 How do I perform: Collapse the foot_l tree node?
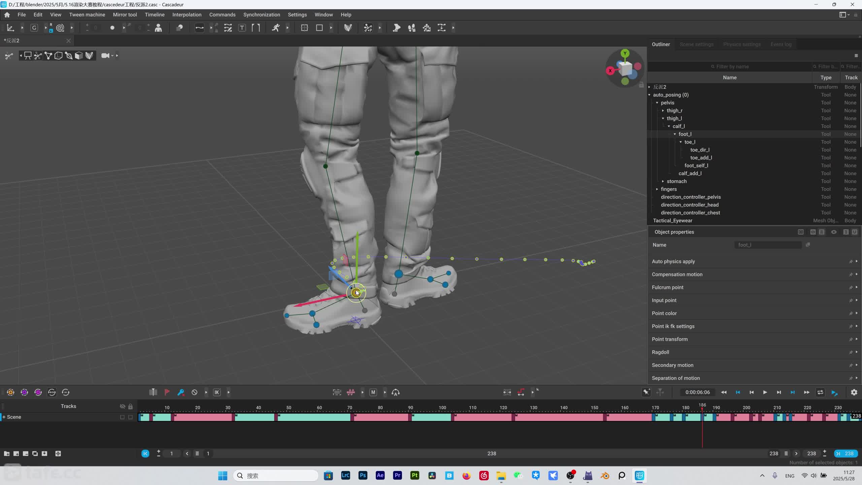(x=675, y=134)
